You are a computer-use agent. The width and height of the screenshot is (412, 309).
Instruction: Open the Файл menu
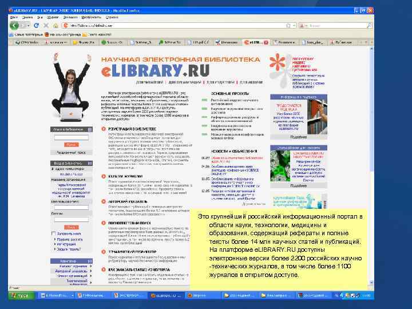14,17
